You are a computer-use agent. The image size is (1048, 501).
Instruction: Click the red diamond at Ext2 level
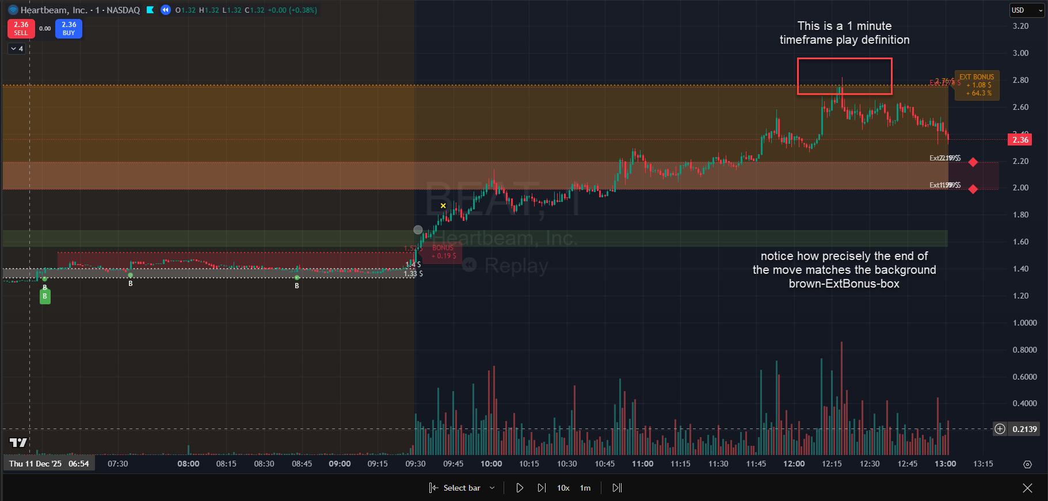click(x=973, y=162)
